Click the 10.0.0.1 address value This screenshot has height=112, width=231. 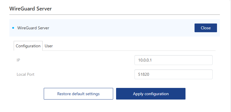tap(145, 60)
